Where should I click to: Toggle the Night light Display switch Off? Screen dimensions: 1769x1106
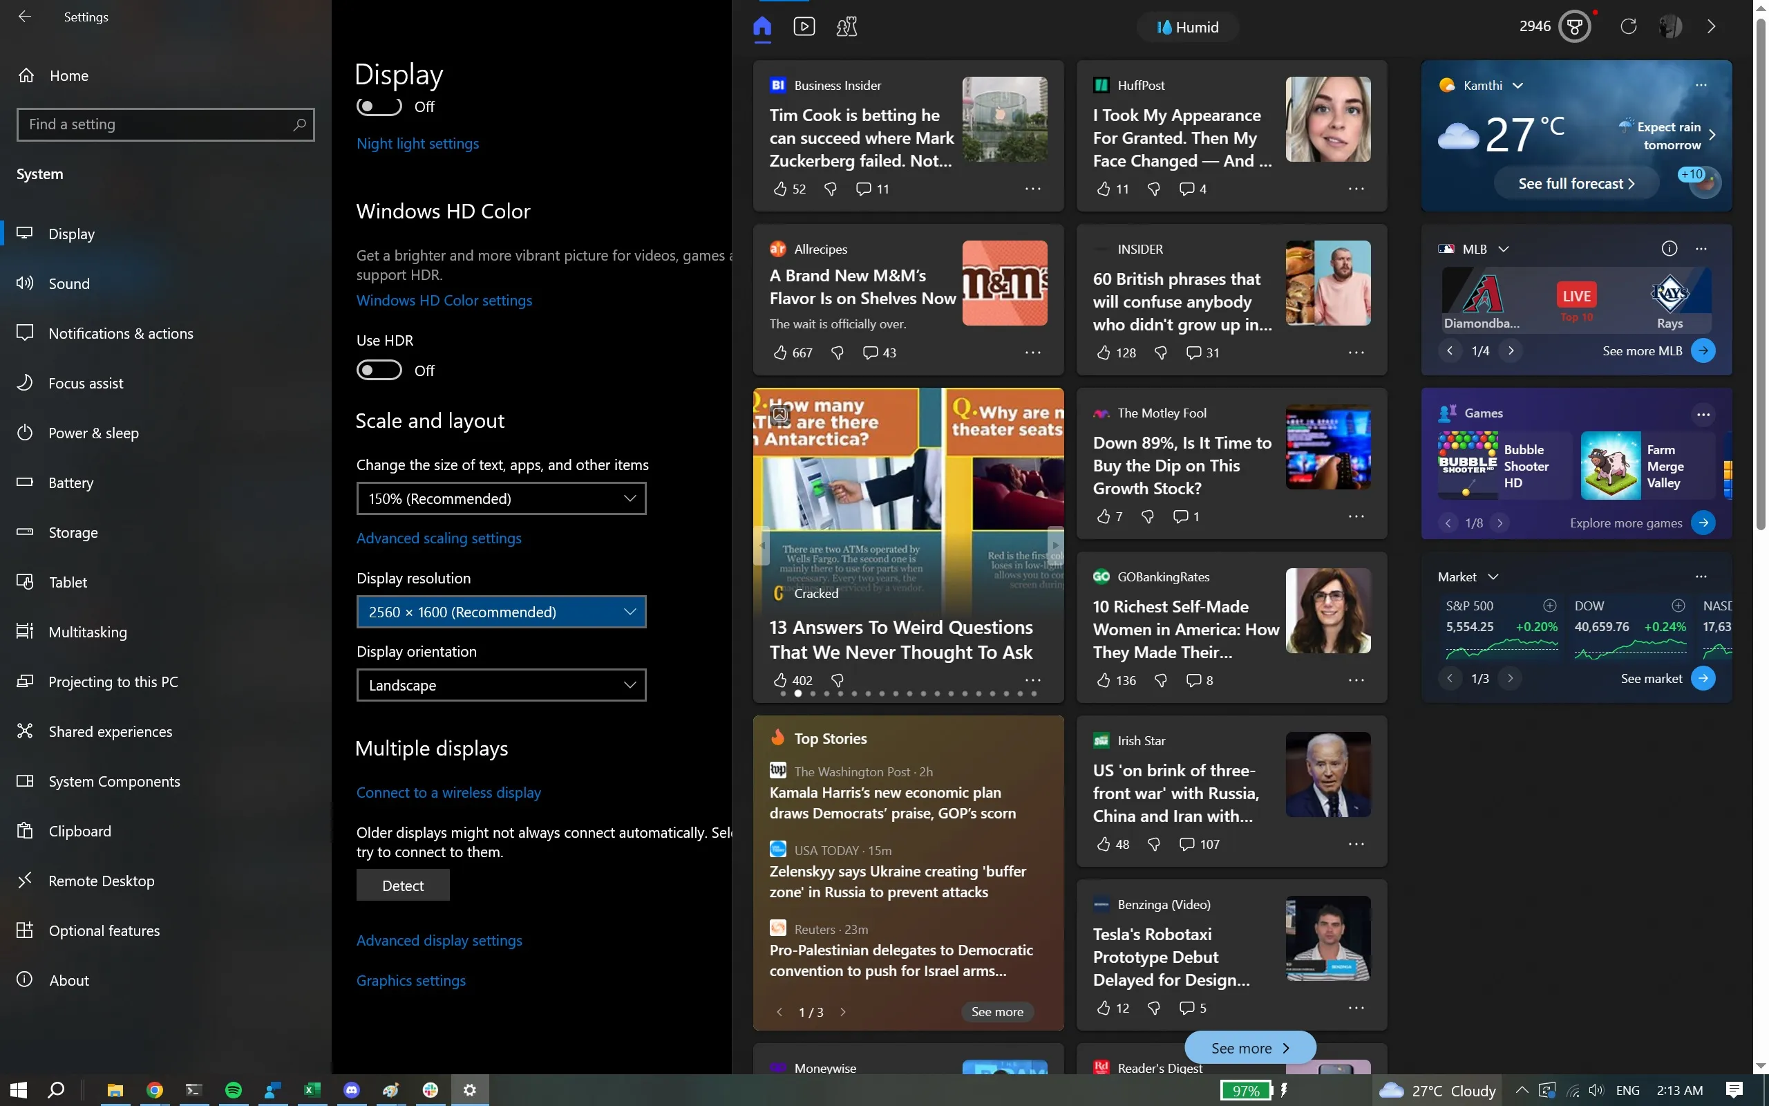(379, 104)
